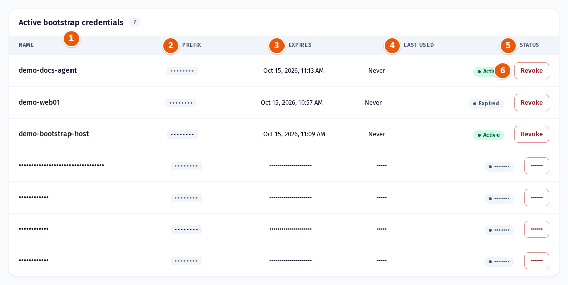Click the longest masked credential name
Viewport: 568px width, 285px height.
click(x=61, y=166)
